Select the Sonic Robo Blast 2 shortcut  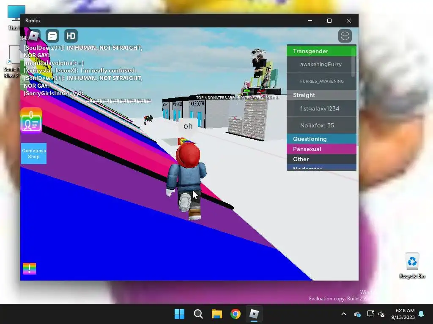(x=12, y=62)
